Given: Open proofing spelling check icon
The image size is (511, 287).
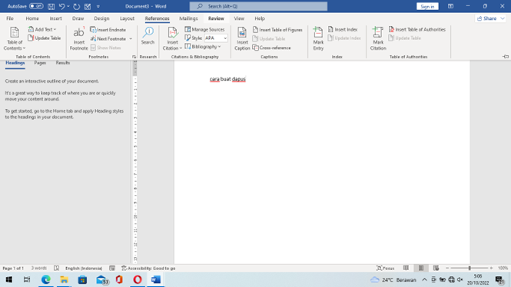Looking at the screenshot, I should (56, 268).
